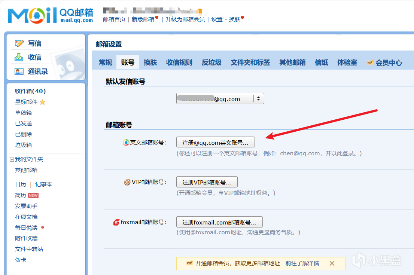The height and width of the screenshot is (275, 414).
Task: Click 升级为邮箱会员 link
Action: pos(185,19)
